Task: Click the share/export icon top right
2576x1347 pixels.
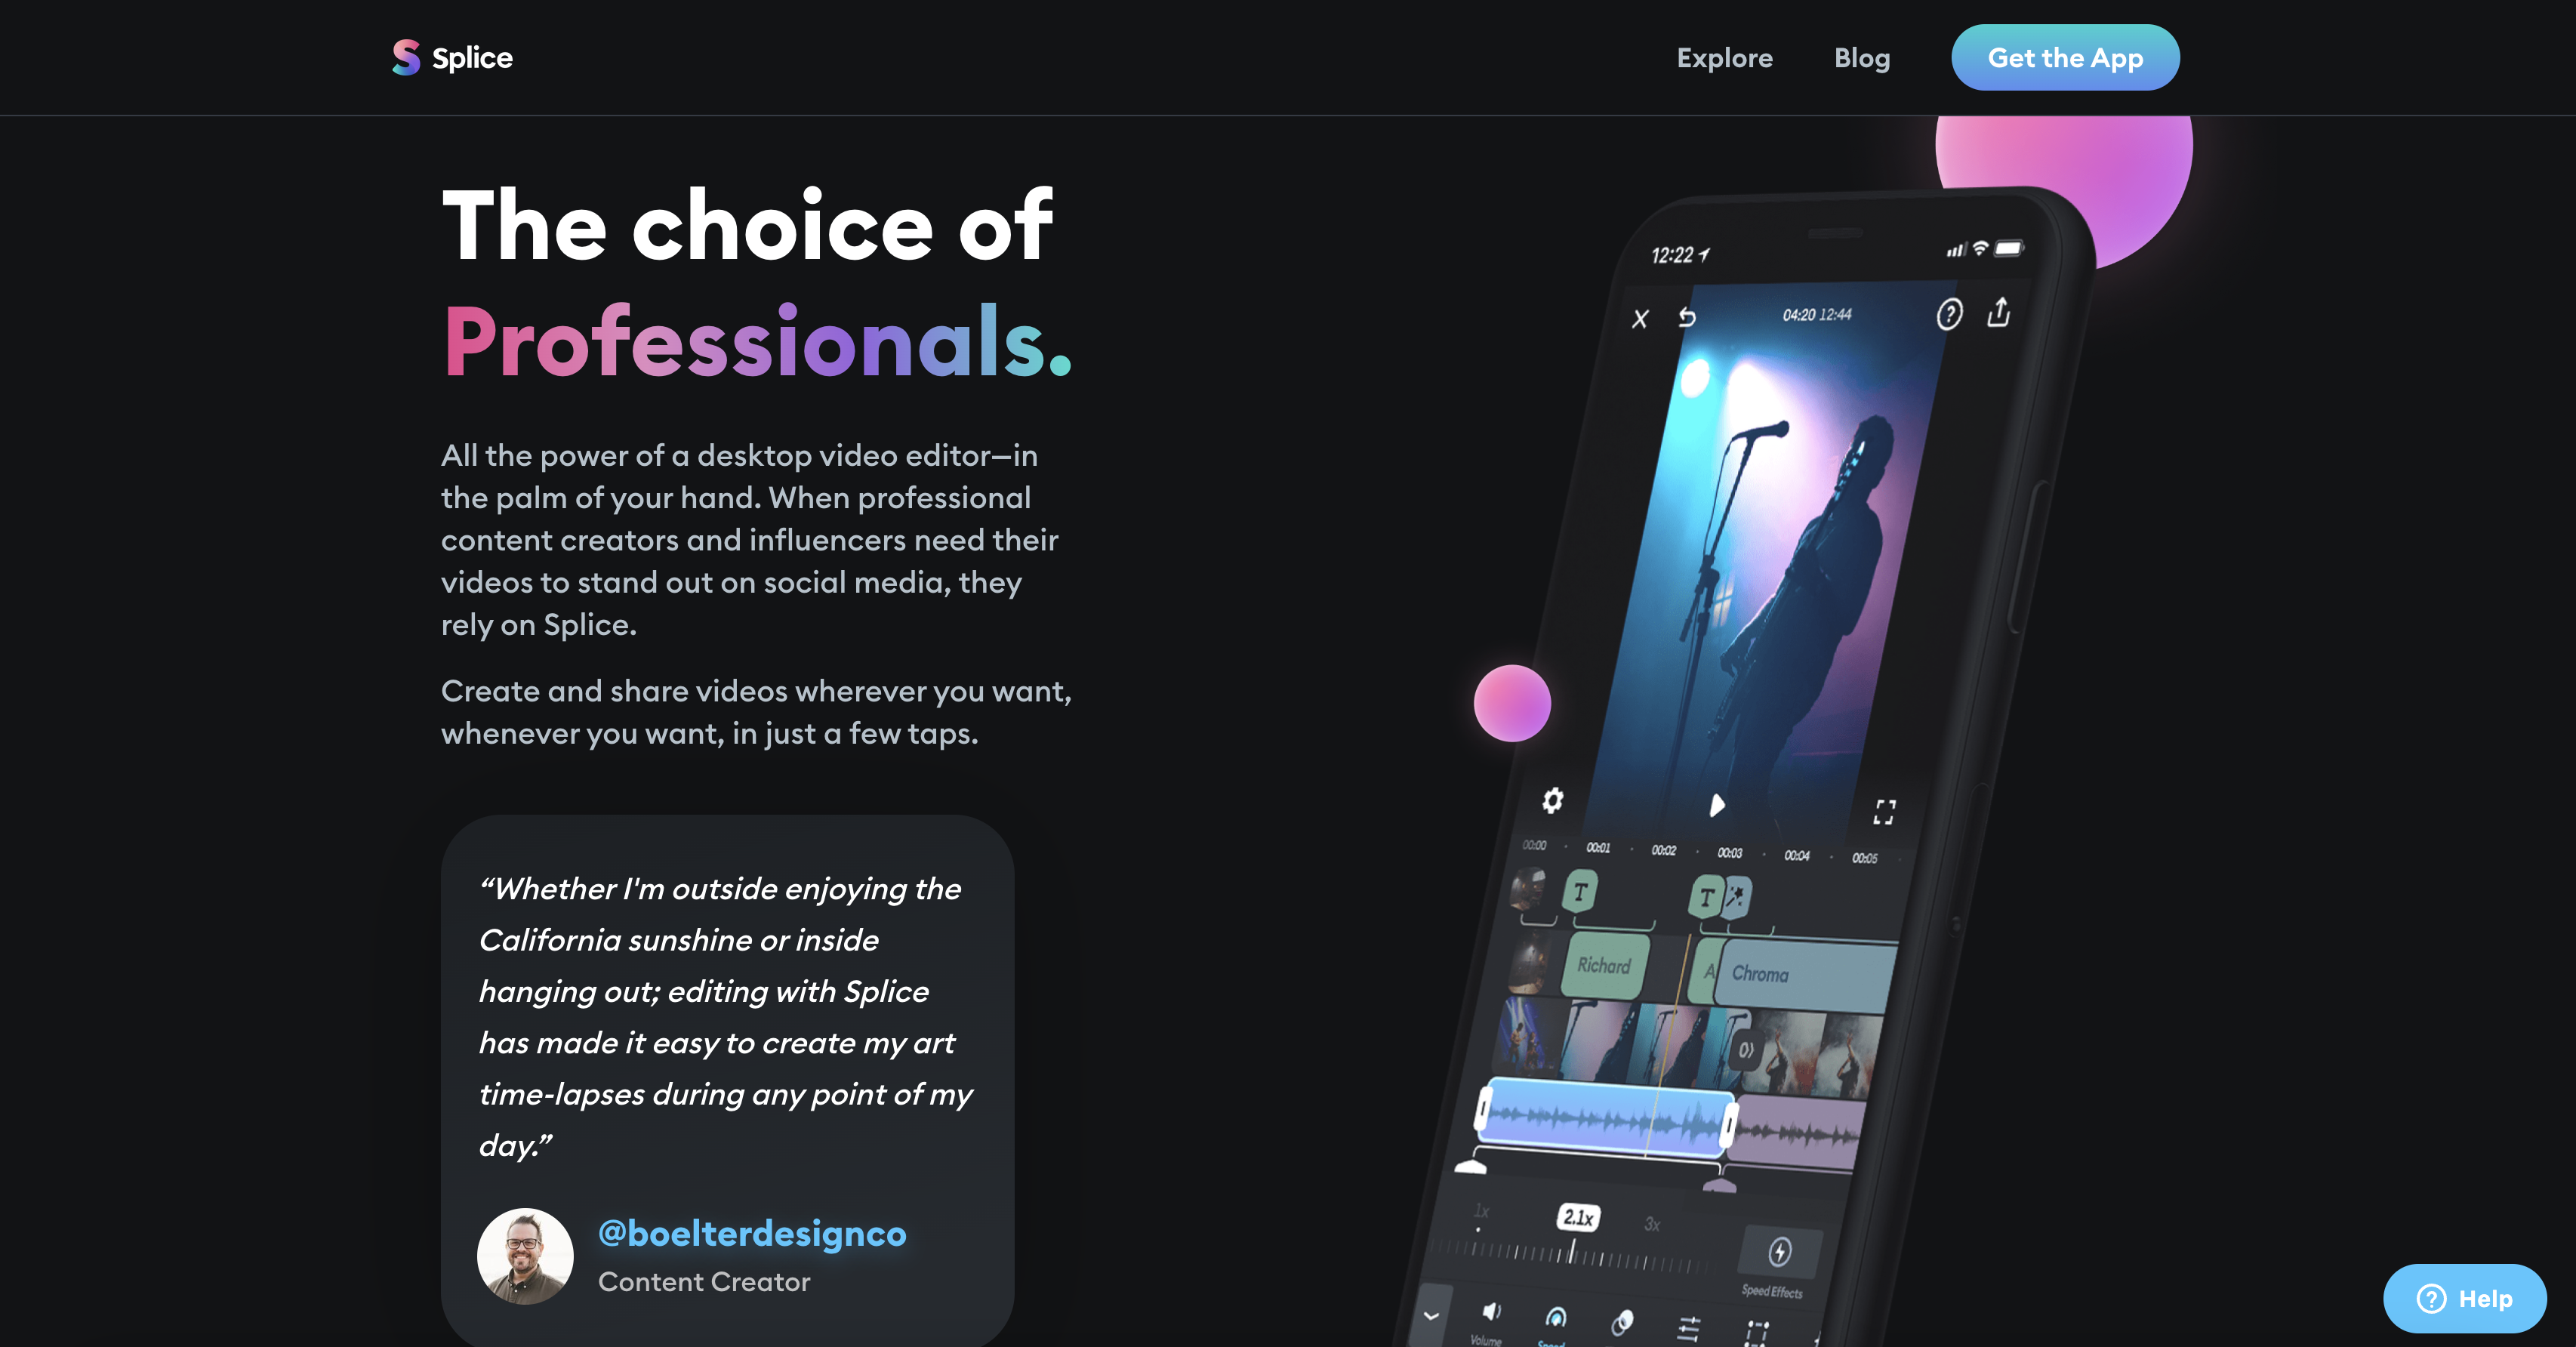Action: (x=2002, y=313)
